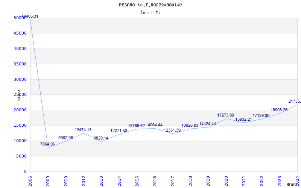The width and height of the screenshot is (301, 188).
Task: Click the x-axis year 2023
Action: point(280,181)
